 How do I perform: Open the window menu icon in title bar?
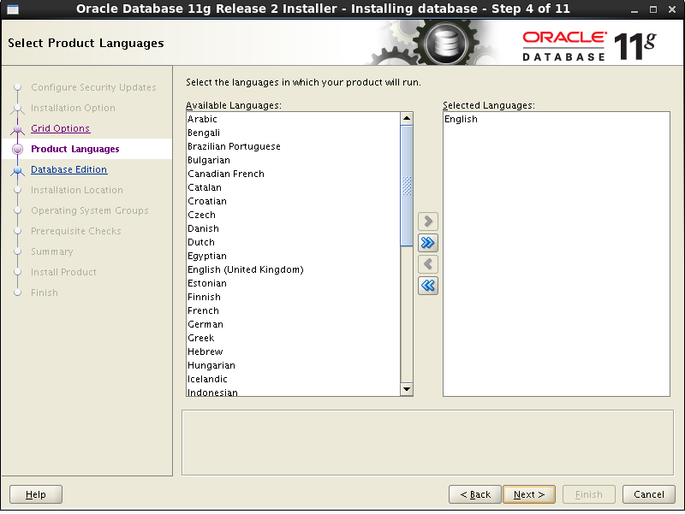(x=13, y=9)
